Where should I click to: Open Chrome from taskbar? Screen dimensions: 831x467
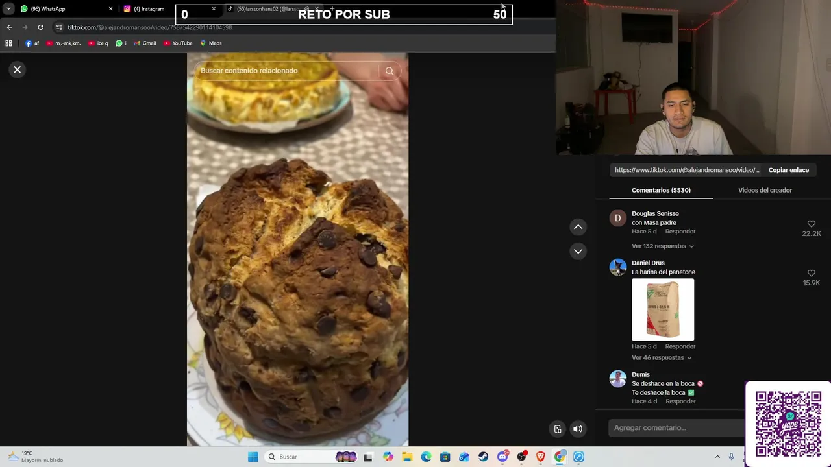[x=560, y=457]
